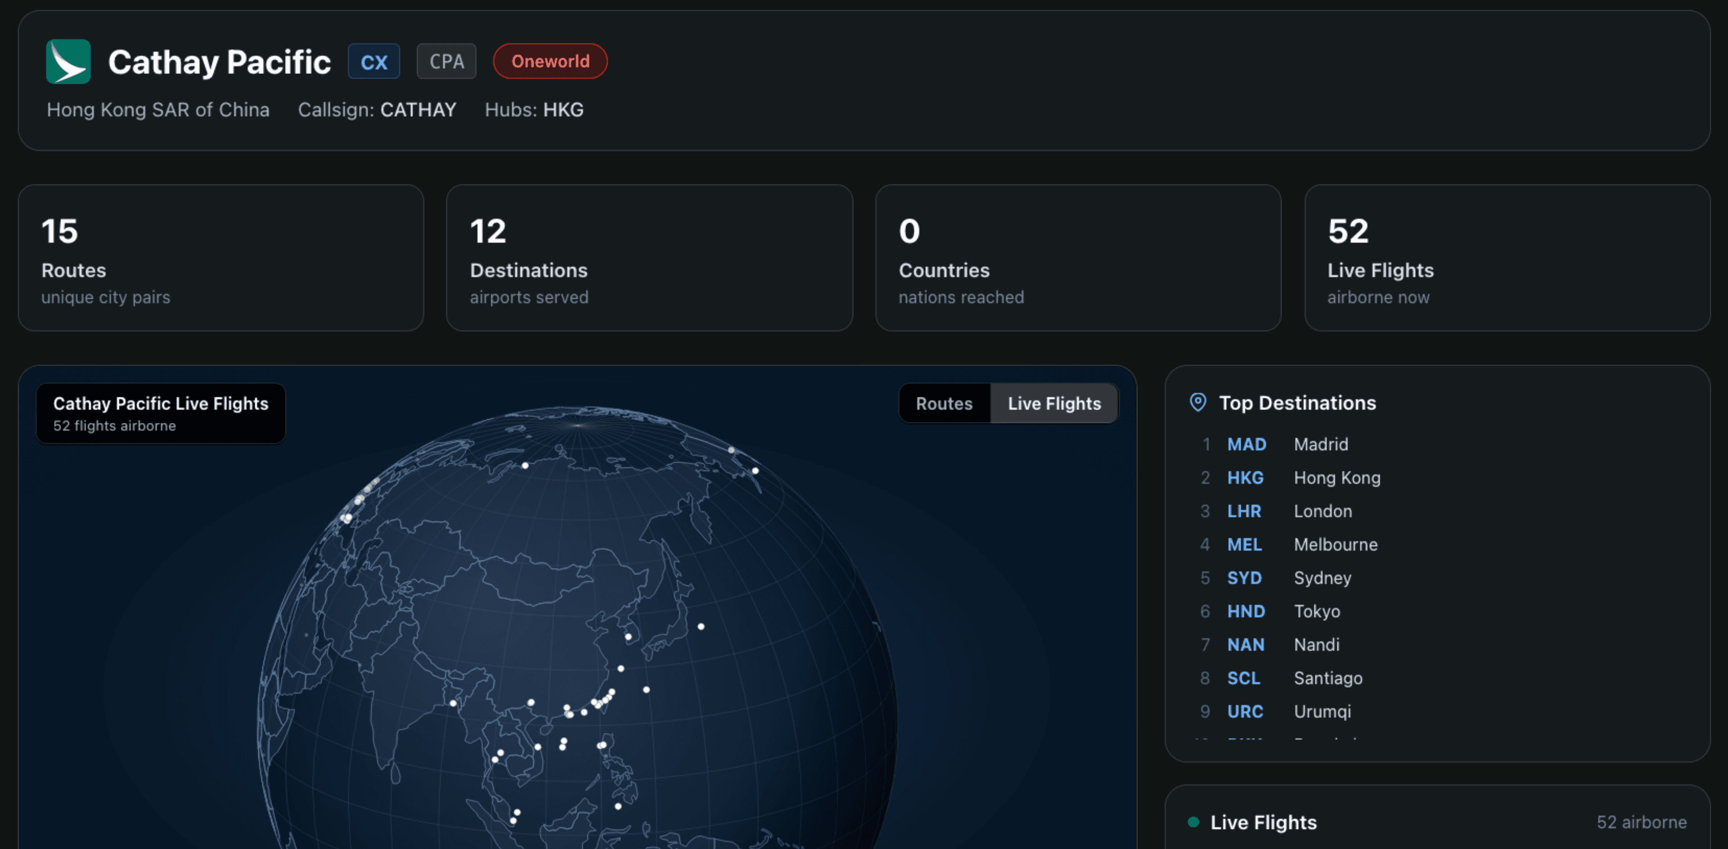Screen dimensions: 1728x849
Task: Click the 12 Destinations stat card
Action: [649, 258]
